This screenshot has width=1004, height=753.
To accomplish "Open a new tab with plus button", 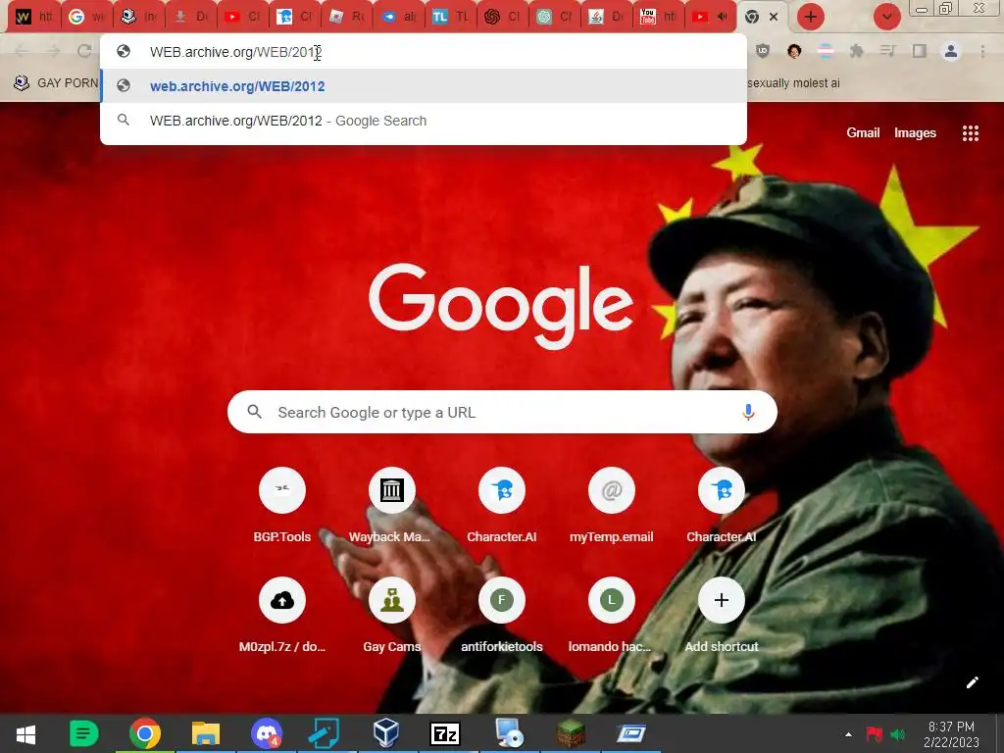I will tap(811, 17).
